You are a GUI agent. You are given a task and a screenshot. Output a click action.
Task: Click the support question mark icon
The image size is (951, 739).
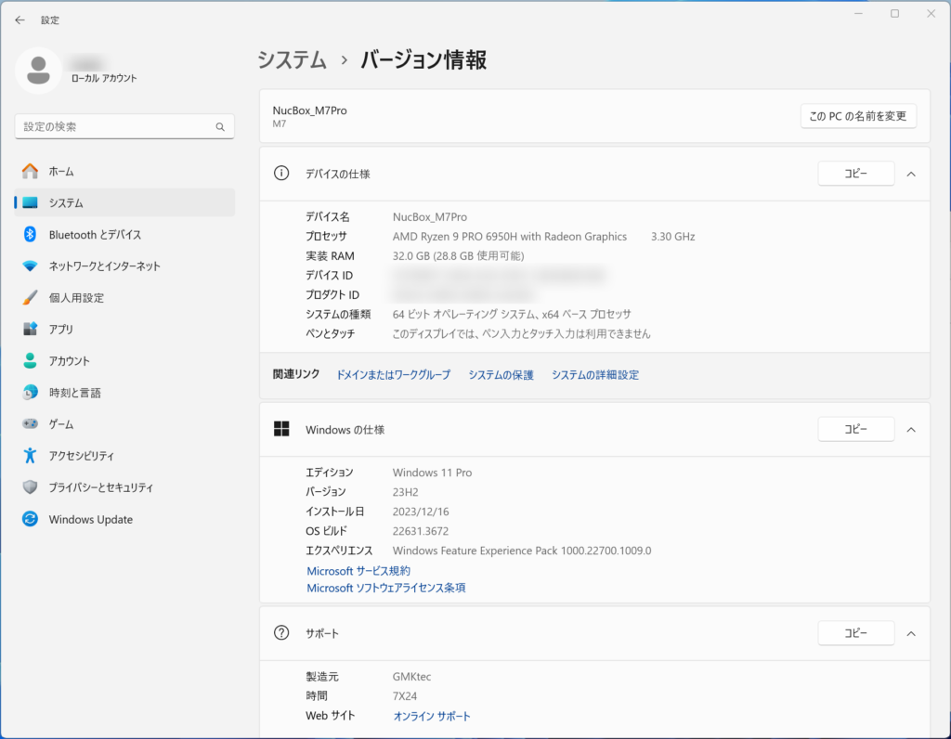click(x=281, y=633)
